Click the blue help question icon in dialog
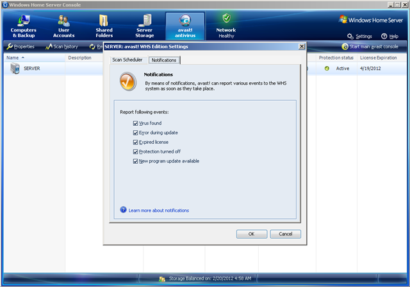This screenshot has width=410, height=287. click(123, 210)
